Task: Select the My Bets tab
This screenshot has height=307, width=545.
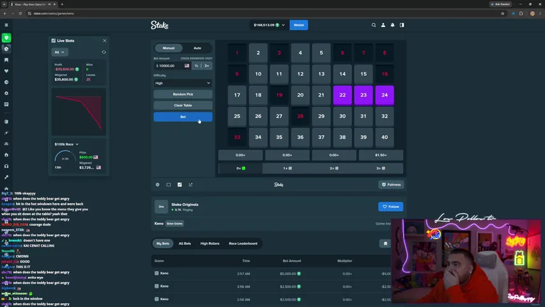Action: click(x=163, y=244)
